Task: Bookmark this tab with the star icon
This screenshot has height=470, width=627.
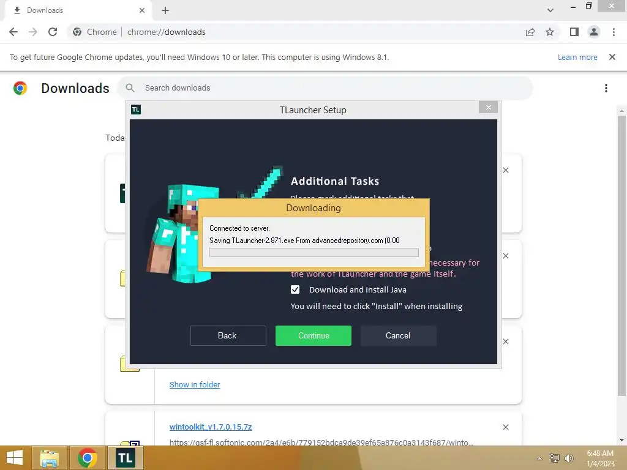Action: [x=550, y=32]
